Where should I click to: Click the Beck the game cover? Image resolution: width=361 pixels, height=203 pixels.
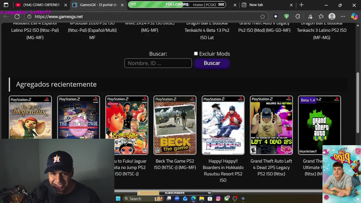[x=175, y=125]
